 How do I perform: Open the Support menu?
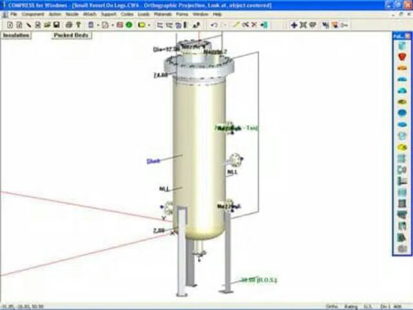tap(108, 14)
